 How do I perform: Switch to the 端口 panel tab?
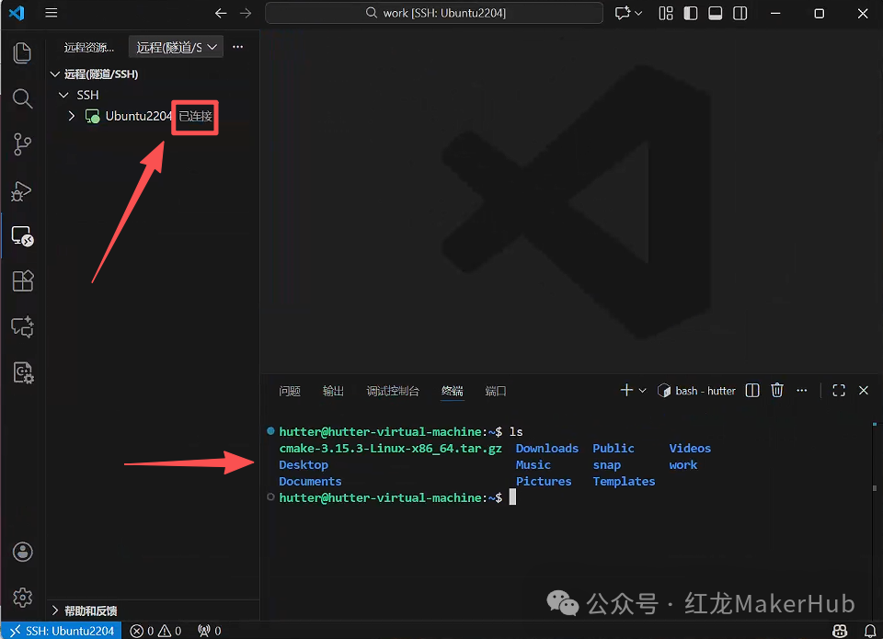[496, 391]
